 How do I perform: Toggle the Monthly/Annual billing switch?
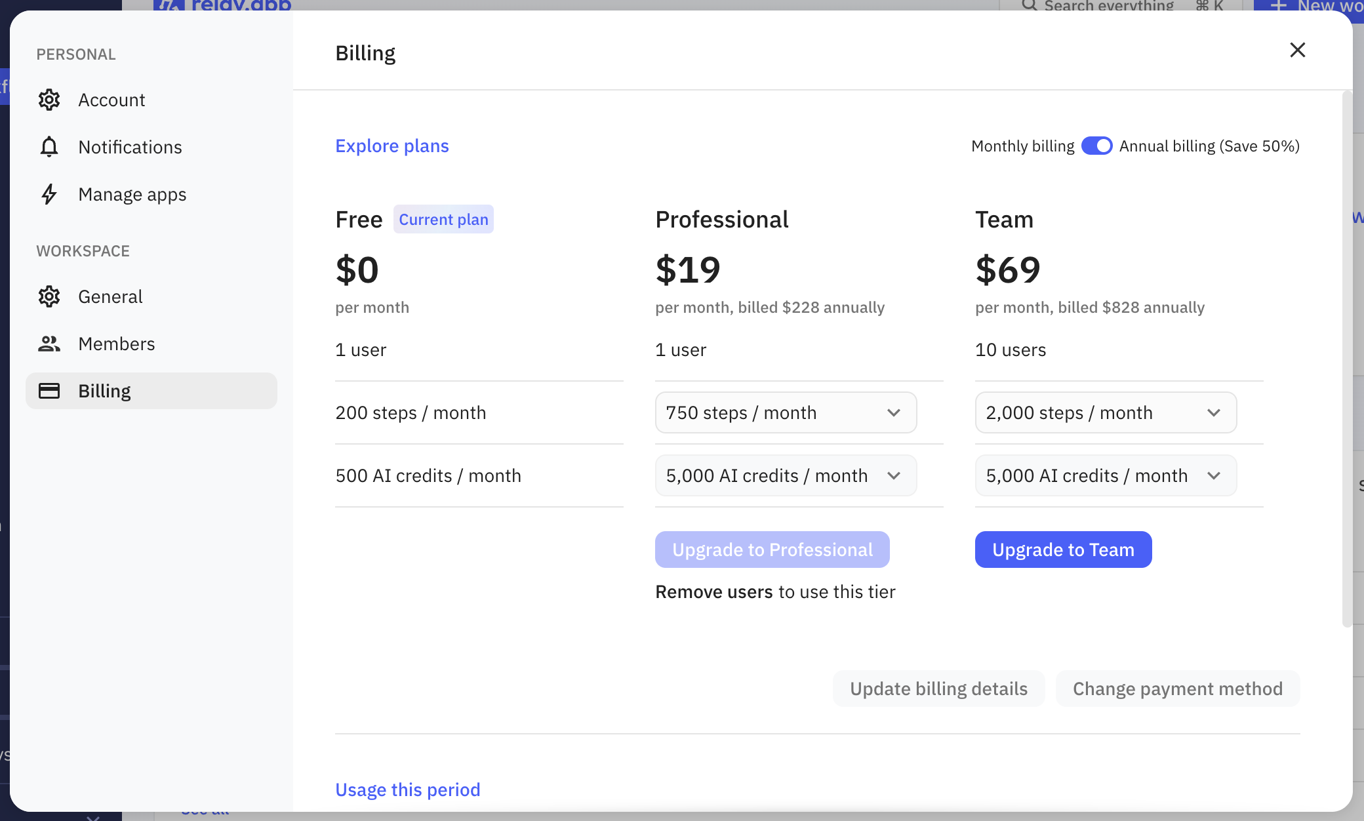click(x=1096, y=146)
